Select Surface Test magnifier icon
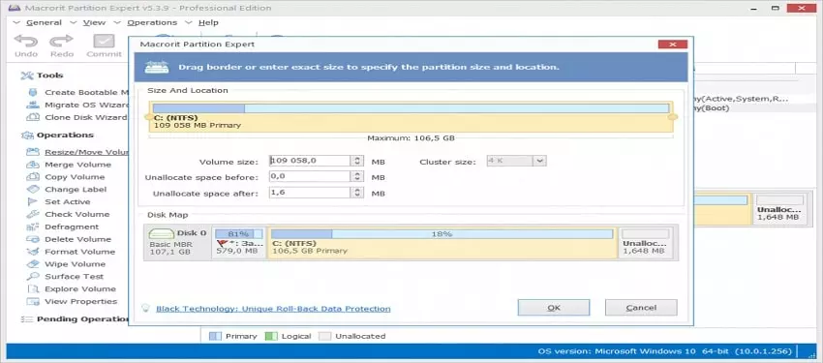Screen dimensions: 823x363 [33, 277]
